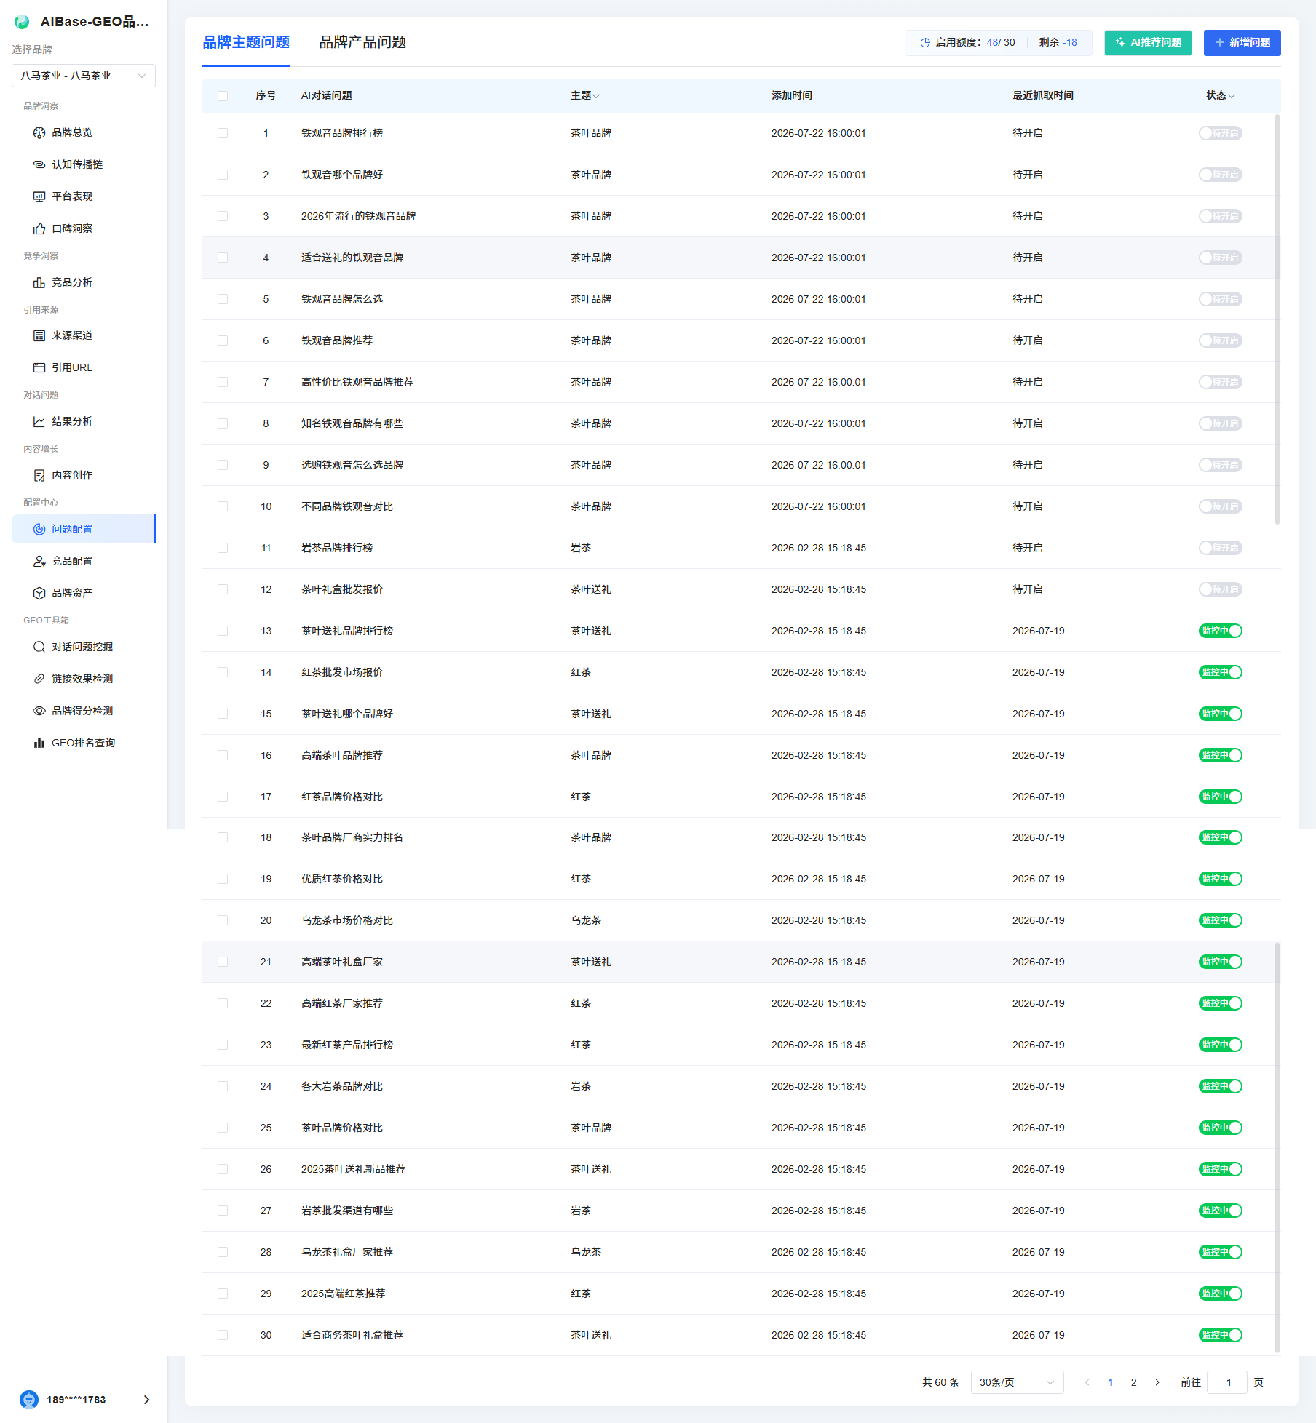Click question text 2026年流行的铁观音品牌

(359, 216)
